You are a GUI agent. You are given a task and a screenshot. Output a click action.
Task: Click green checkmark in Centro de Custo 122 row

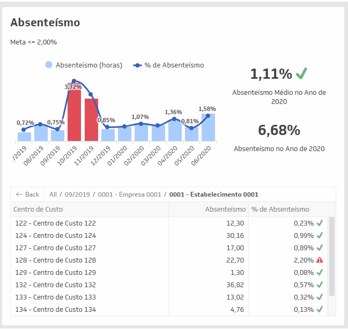click(x=320, y=223)
